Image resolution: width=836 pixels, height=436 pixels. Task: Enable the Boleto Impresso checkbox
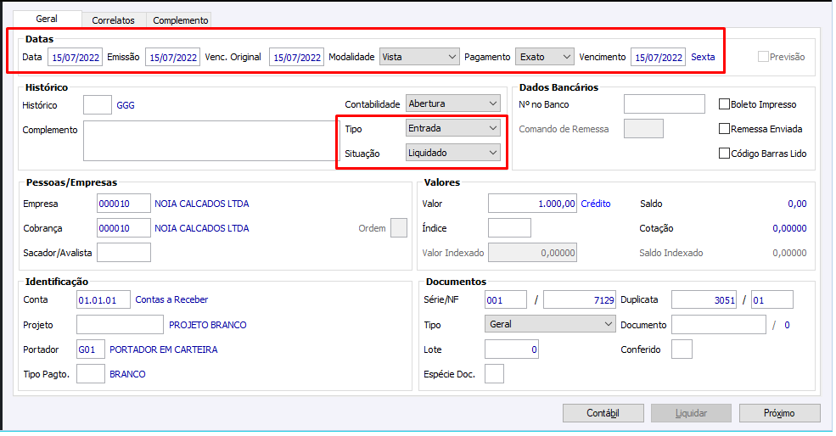coord(725,104)
